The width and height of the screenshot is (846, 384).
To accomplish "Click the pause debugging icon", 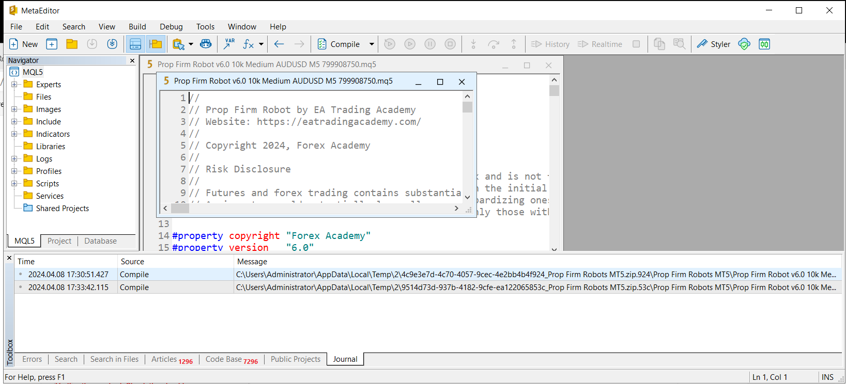I will point(430,44).
